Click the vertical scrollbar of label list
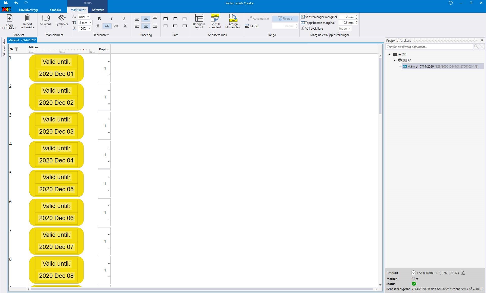486x293 pixels. click(x=380, y=86)
